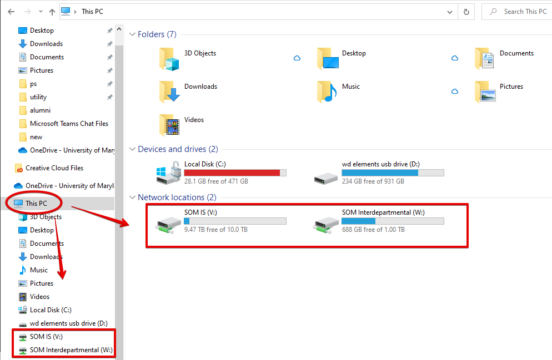Open the Videos folder icon
The height and width of the screenshot is (360, 552).
tap(169, 125)
